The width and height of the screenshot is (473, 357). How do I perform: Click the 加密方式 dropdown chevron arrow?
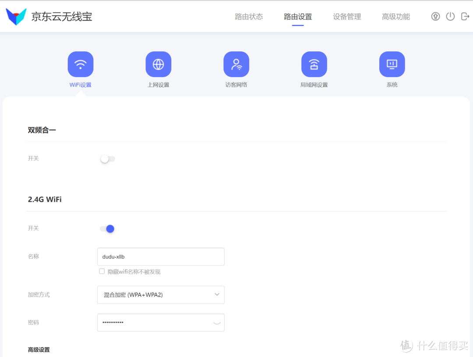click(217, 294)
